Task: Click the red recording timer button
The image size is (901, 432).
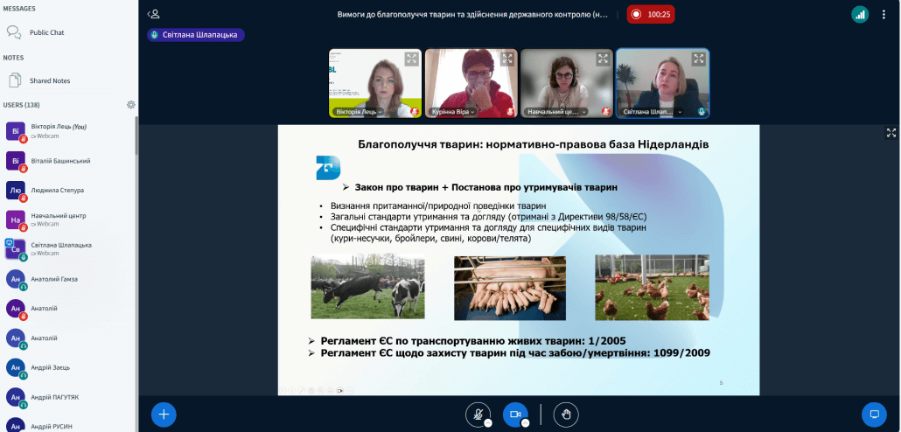Action: click(x=651, y=14)
